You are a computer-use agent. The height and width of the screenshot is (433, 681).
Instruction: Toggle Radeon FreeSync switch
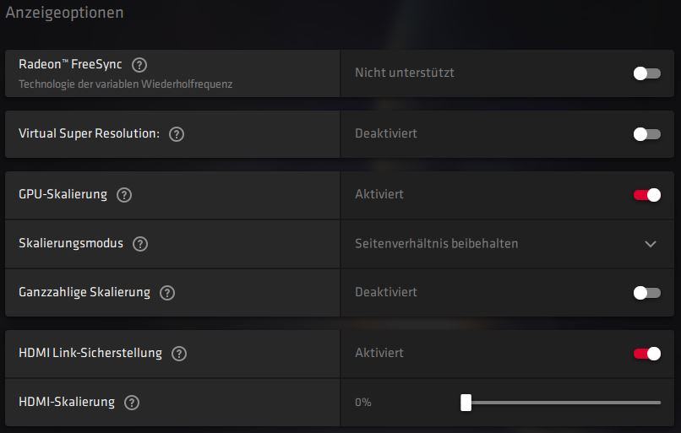pos(646,73)
